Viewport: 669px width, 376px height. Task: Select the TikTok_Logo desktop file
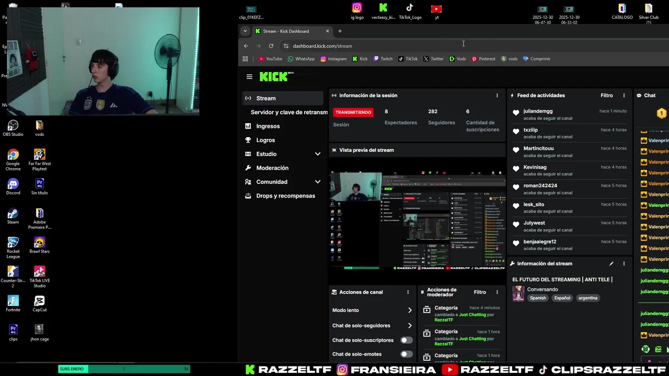point(410,11)
